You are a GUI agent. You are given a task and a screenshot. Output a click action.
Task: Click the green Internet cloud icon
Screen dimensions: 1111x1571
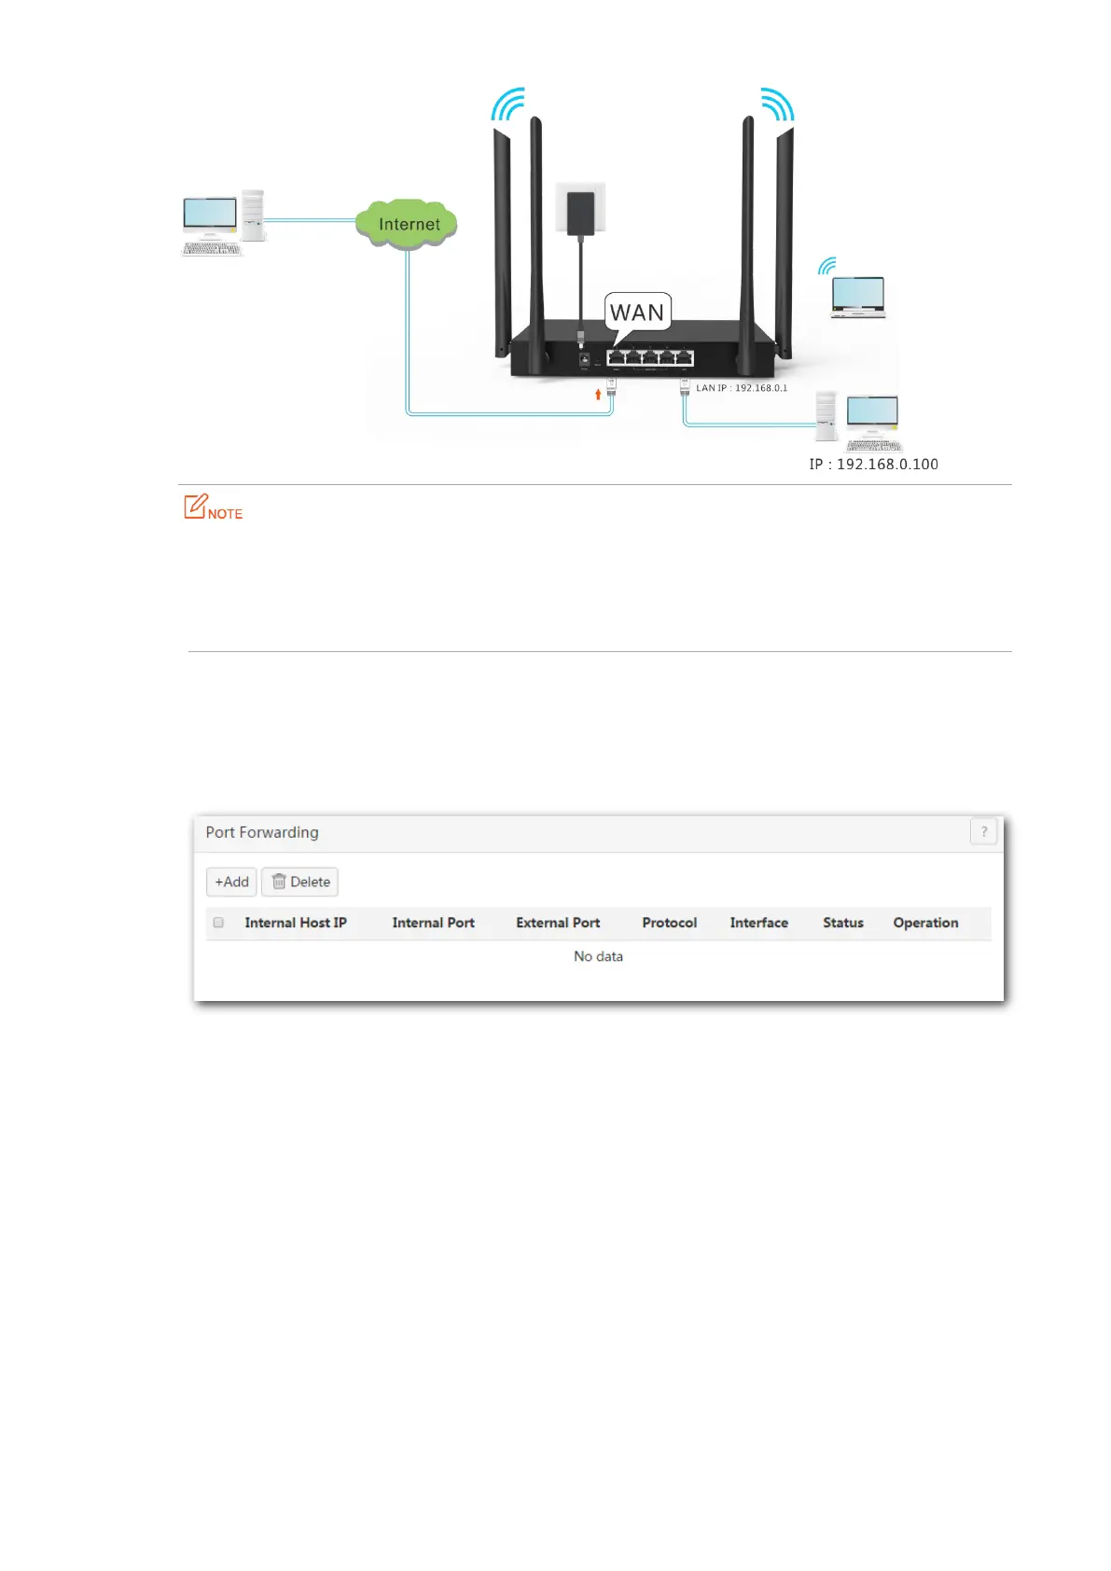(407, 224)
